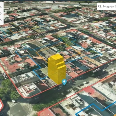
Task: Select the yellow 3D building volume
Action: pyautogui.click(x=57, y=69)
